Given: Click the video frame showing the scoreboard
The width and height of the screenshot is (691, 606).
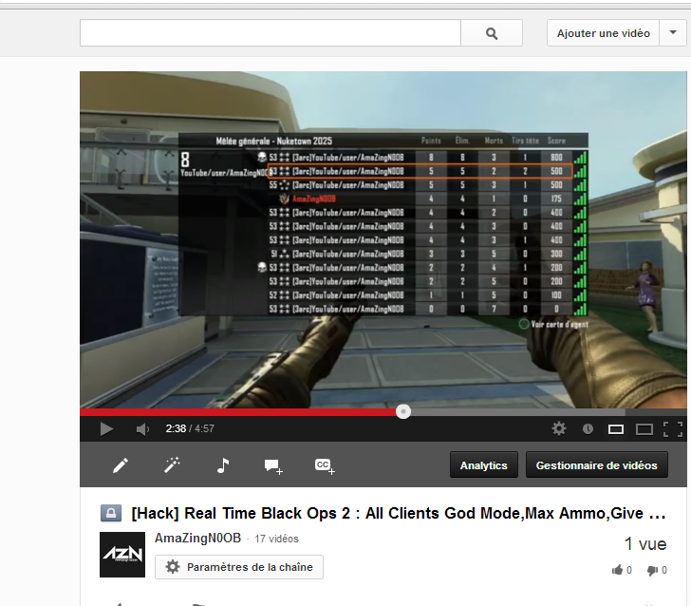Looking at the screenshot, I should (383, 239).
